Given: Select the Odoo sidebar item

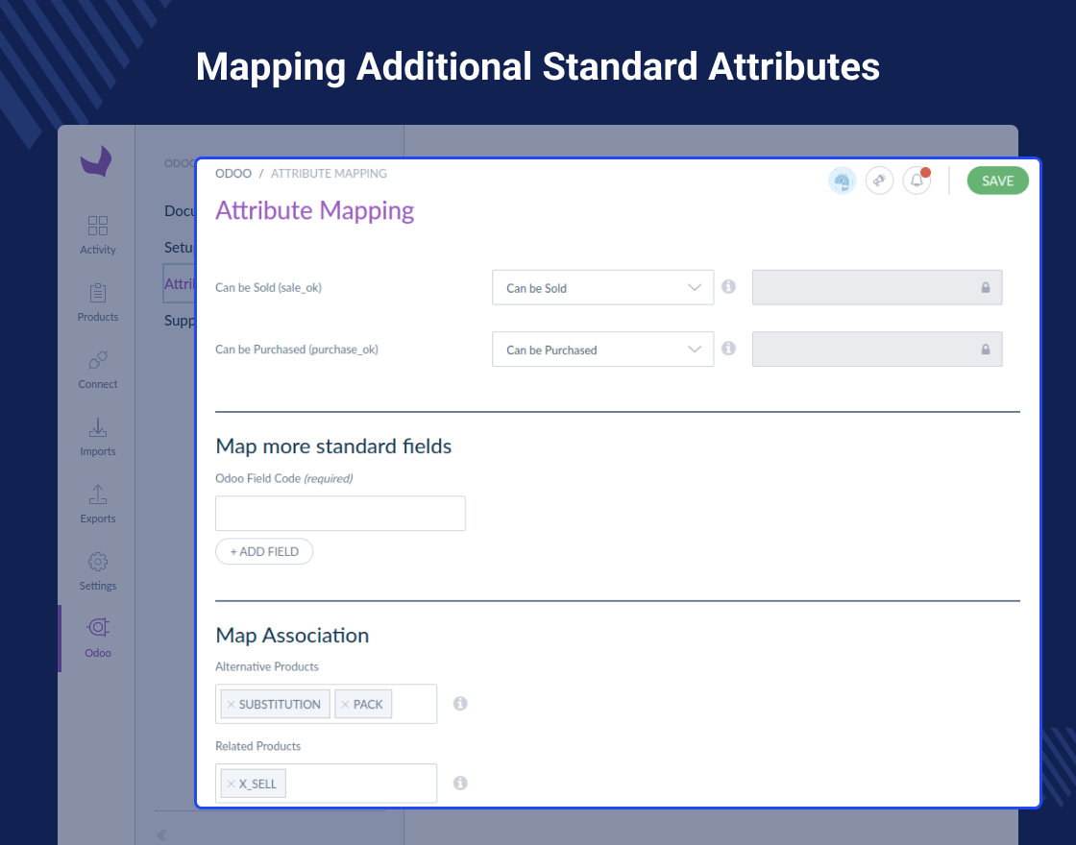Looking at the screenshot, I should [97, 639].
